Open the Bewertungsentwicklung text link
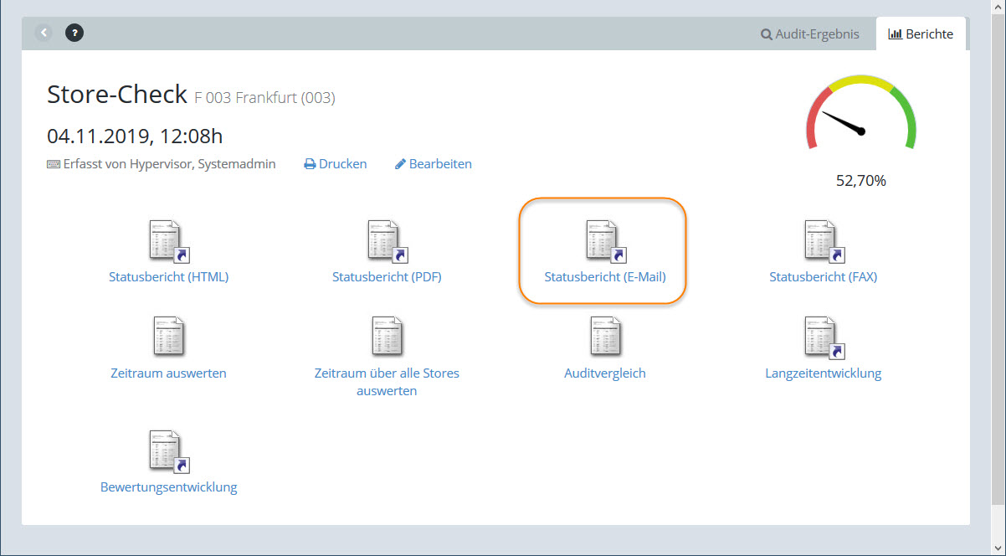The height and width of the screenshot is (556, 1006). pos(168,487)
